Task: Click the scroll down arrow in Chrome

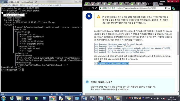Action: click(178, 91)
